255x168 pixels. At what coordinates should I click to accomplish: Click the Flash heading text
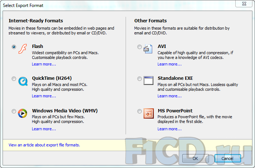point(38,46)
